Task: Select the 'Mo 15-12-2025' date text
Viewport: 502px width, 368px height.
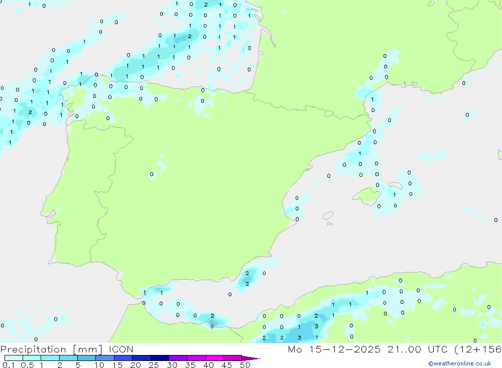Action: (334, 349)
